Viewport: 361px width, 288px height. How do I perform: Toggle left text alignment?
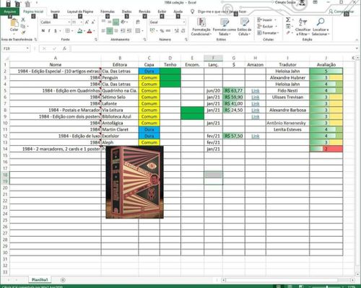click(103, 31)
